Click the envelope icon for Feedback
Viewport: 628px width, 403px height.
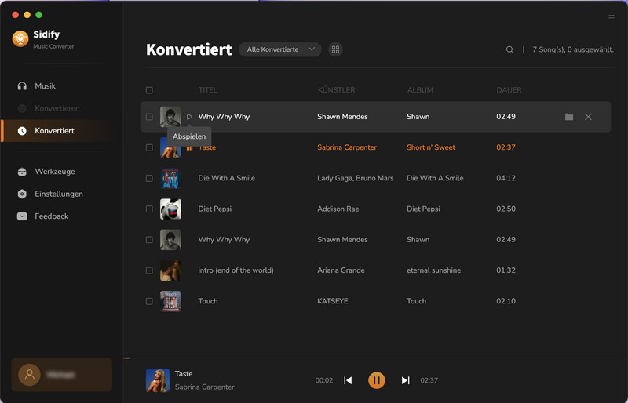point(22,216)
